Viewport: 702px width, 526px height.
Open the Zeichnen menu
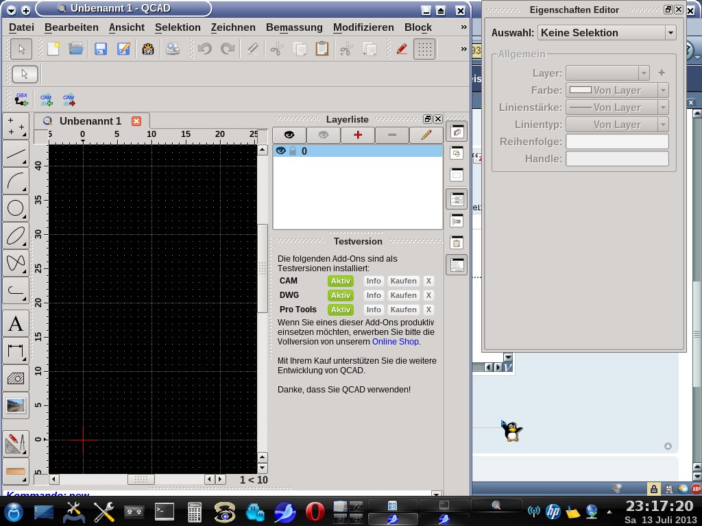(x=233, y=27)
